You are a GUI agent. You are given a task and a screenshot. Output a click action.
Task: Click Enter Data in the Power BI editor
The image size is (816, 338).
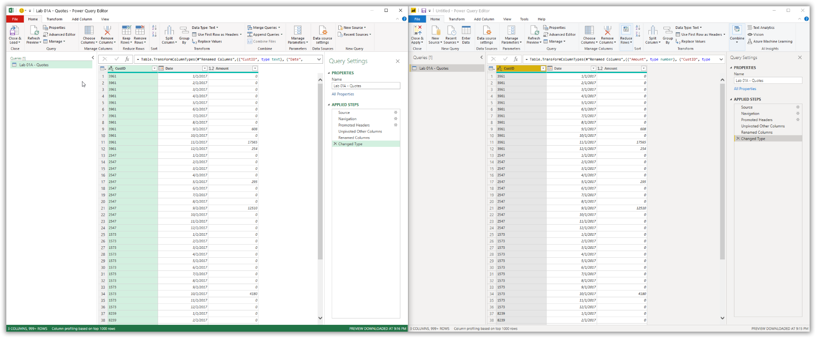point(466,34)
